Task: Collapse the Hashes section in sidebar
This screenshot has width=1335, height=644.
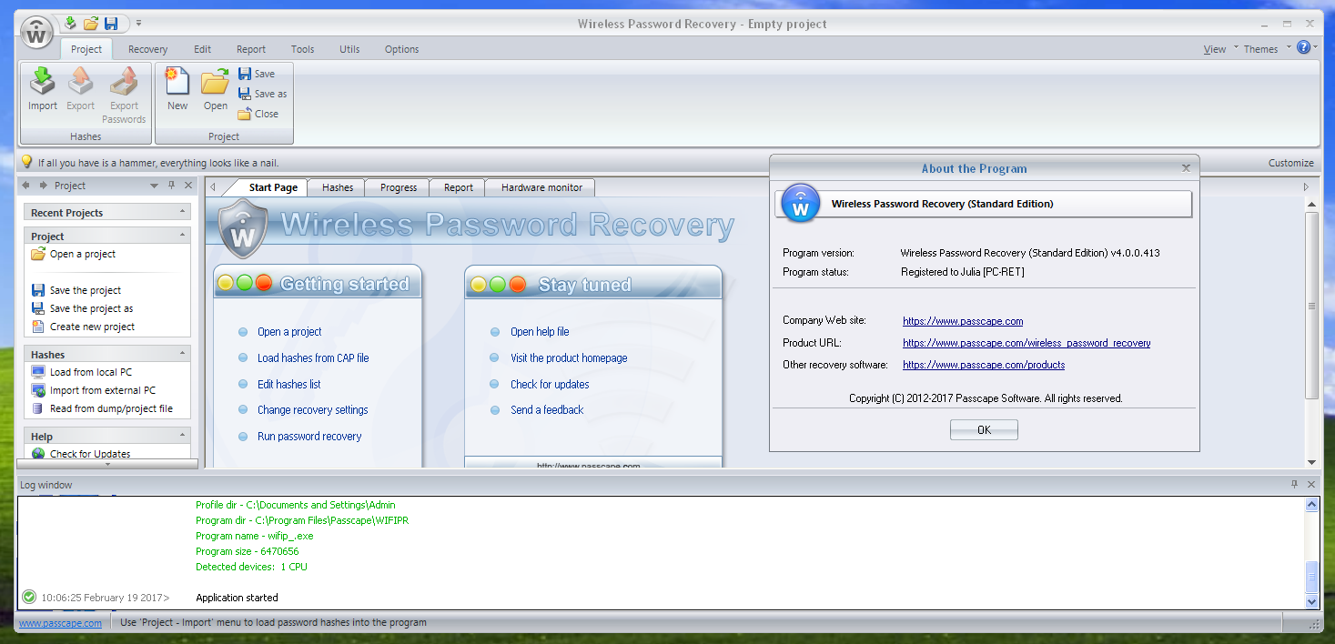Action: pos(183,354)
